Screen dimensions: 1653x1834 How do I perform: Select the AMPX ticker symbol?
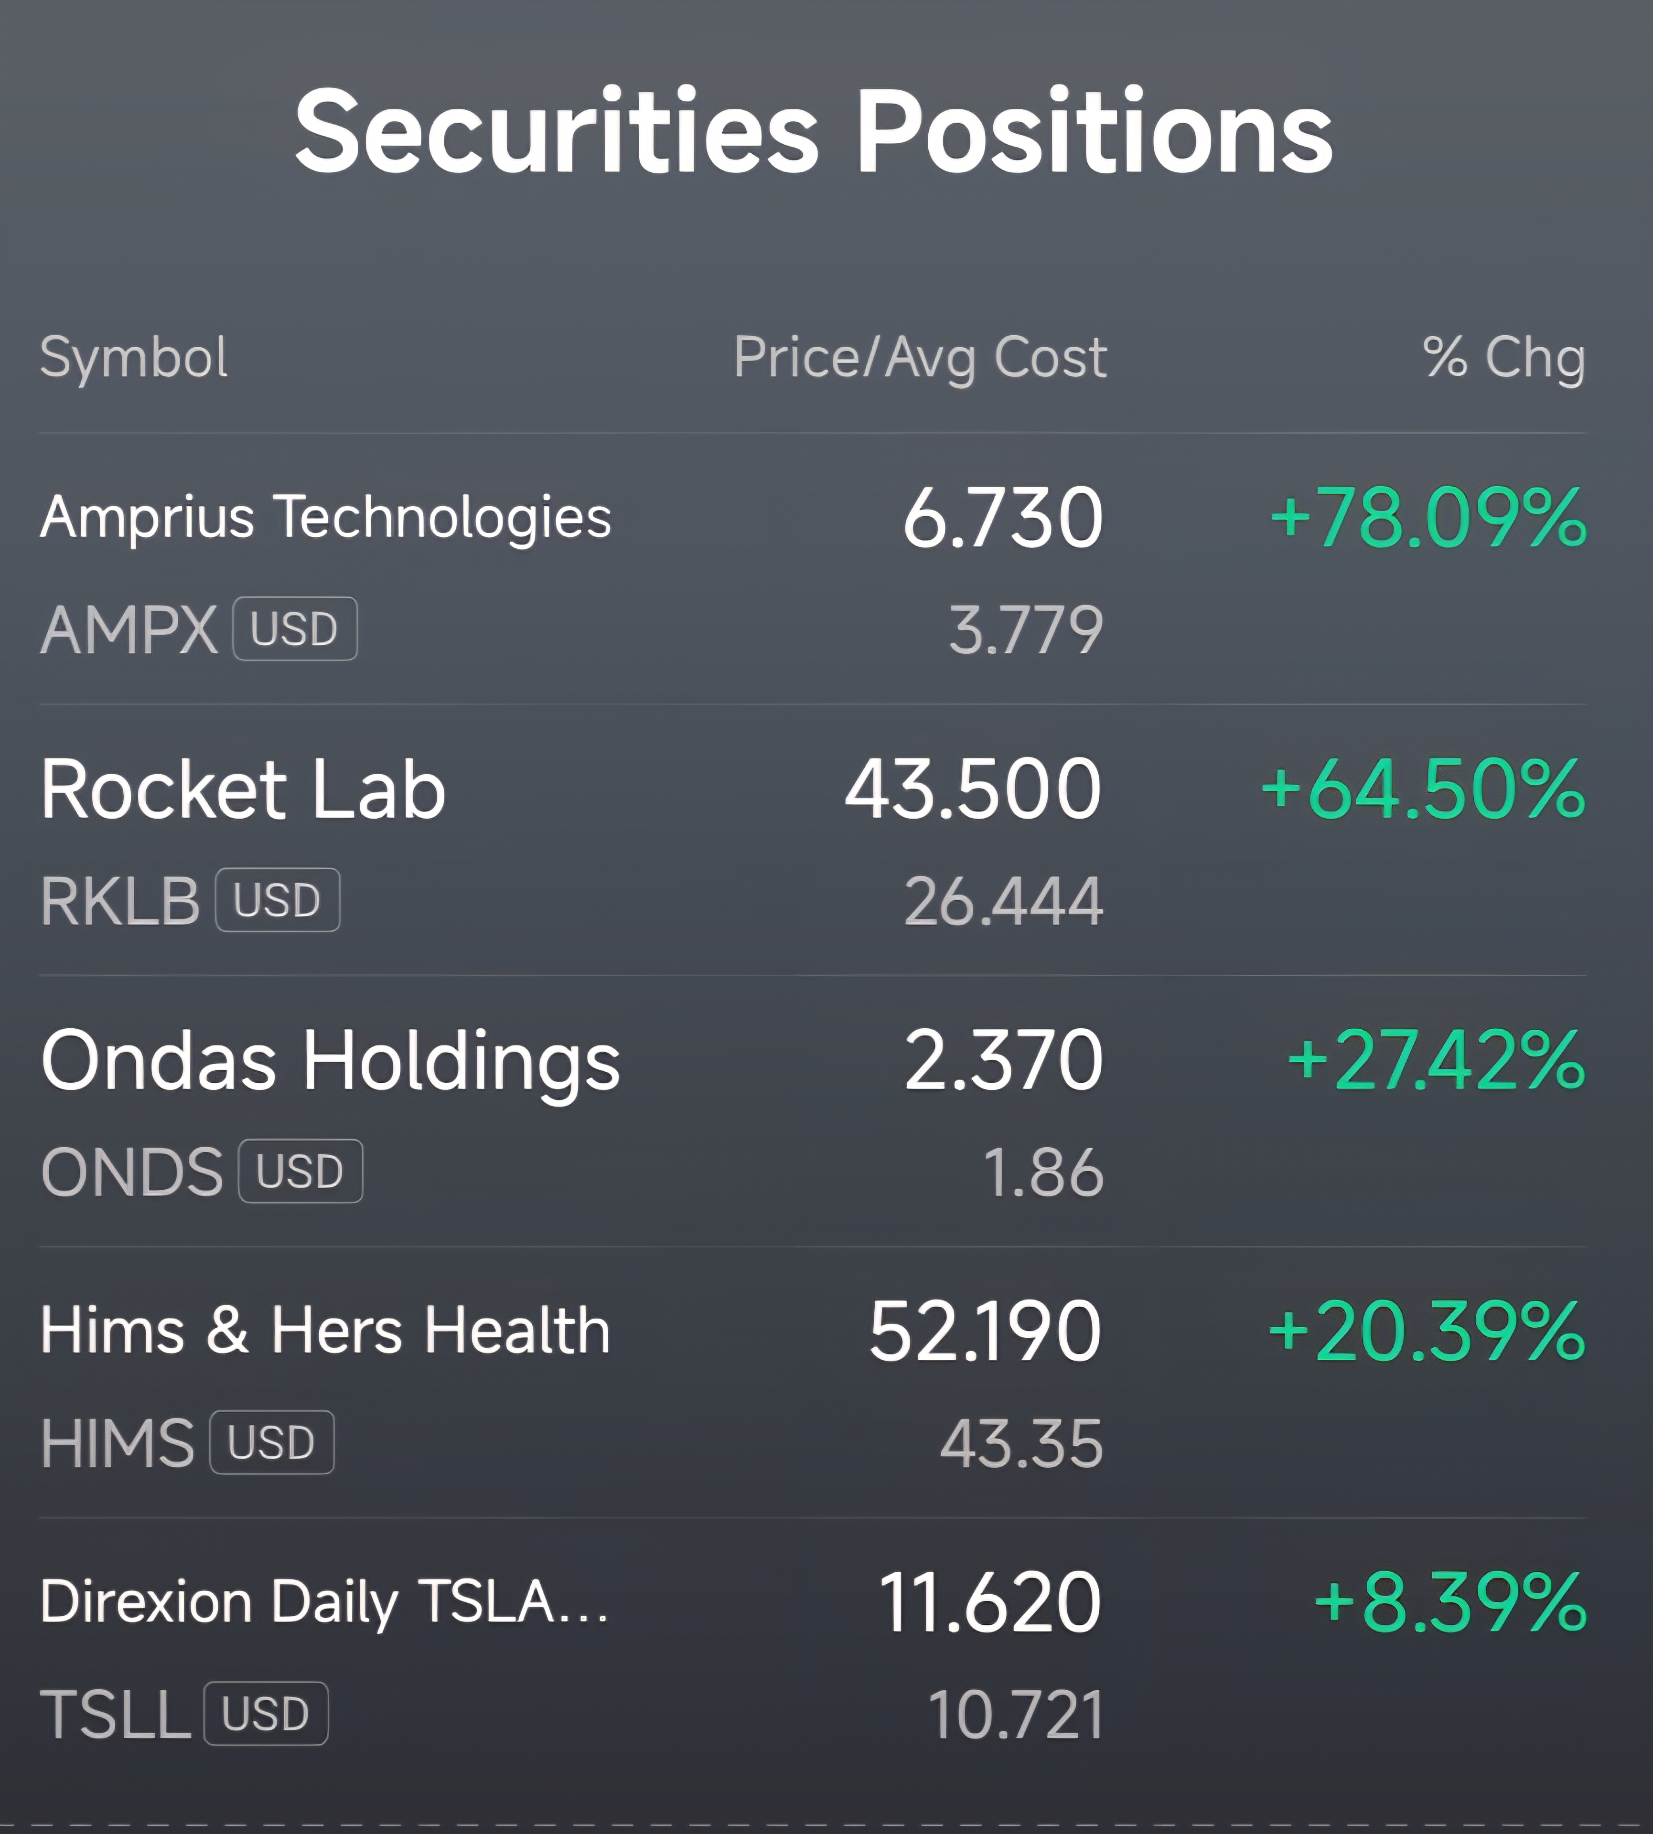[x=129, y=629]
